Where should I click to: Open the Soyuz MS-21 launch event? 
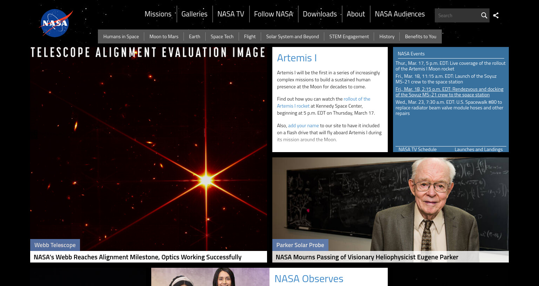[446, 79]
